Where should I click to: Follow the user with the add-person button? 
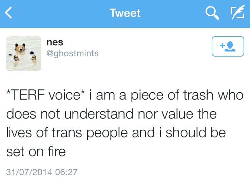click(228, 46)
